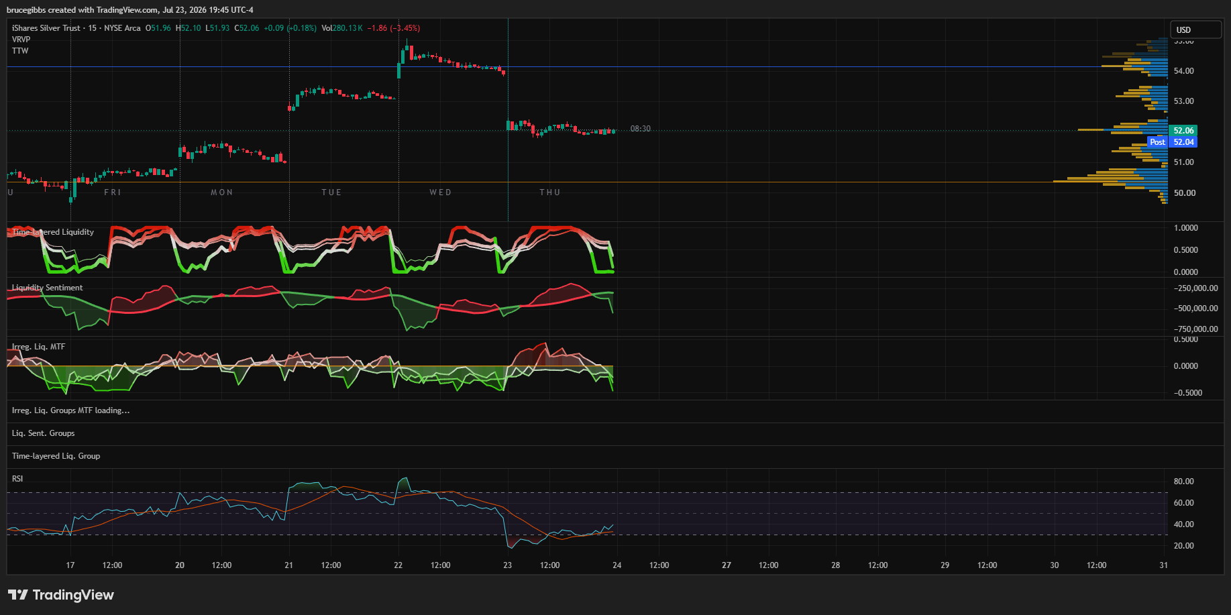Click the Irreg. Liq. Groups MTF loading label

tap(70, 410)
